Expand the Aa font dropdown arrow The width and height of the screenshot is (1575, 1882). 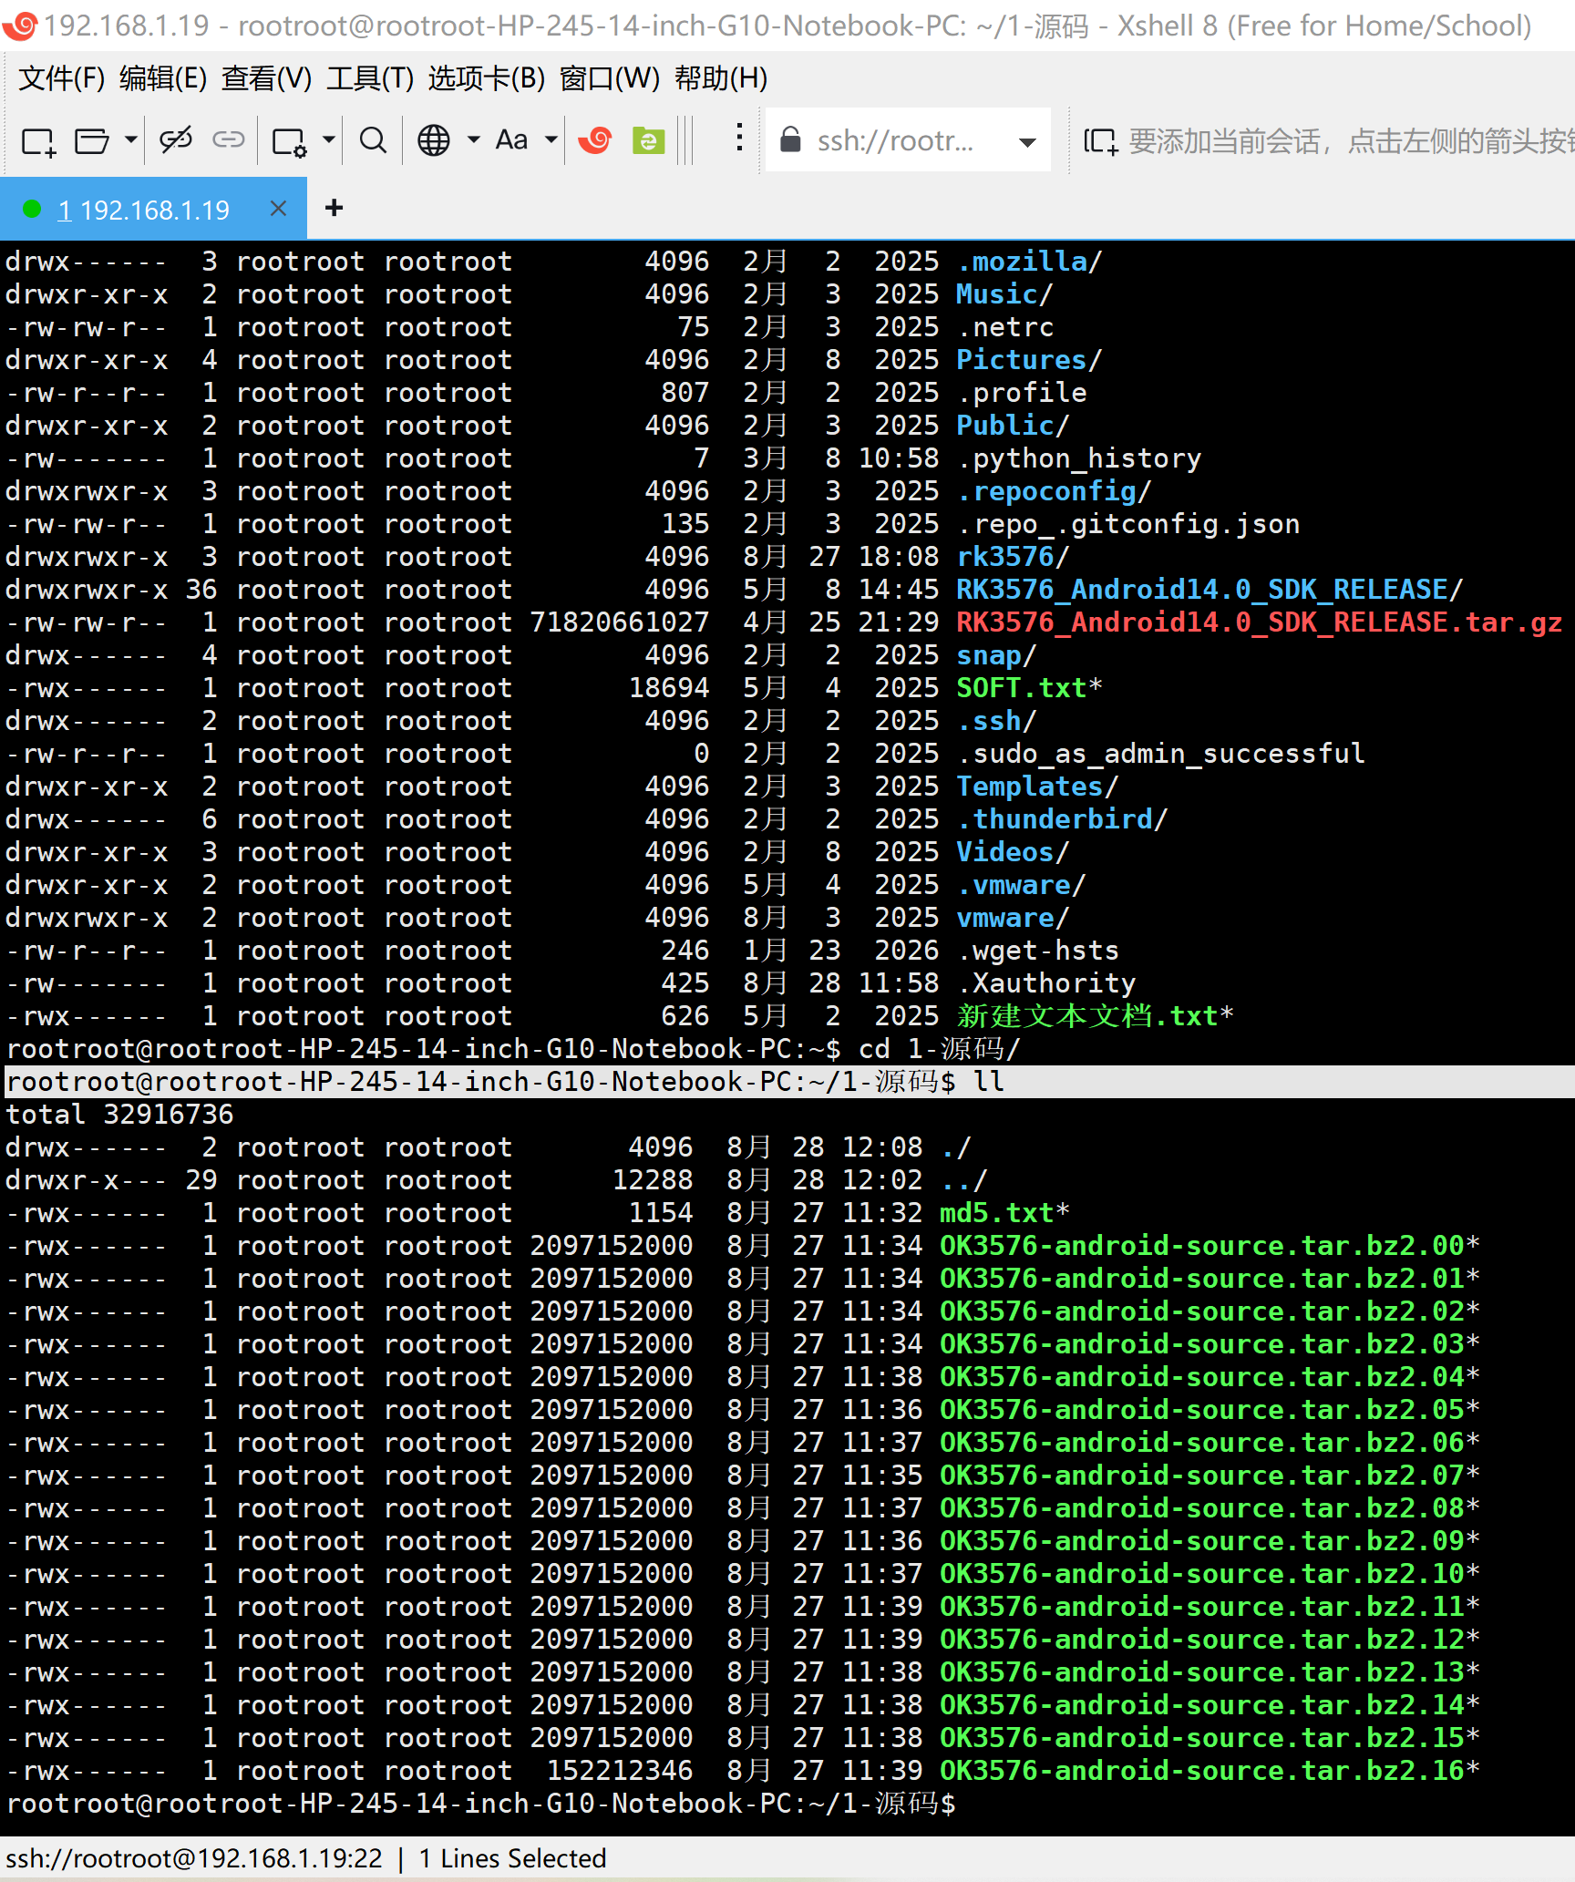(551, 140)
